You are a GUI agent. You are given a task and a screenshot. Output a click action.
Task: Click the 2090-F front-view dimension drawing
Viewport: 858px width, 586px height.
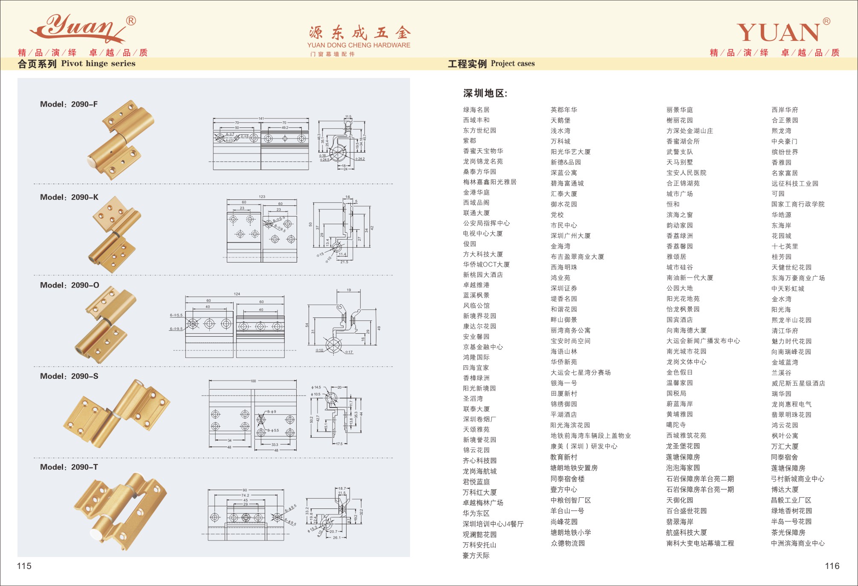(x=261, y=144)
